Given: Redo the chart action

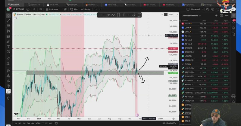Looking at the screenshot, I should click(x=101, y=9).
